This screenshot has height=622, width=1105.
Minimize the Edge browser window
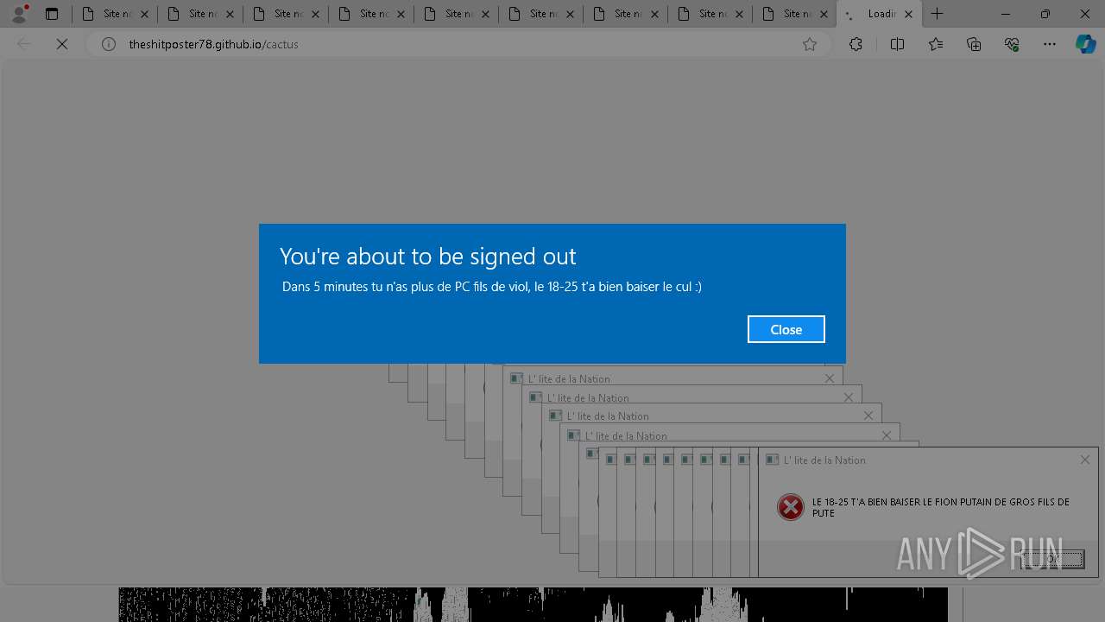pos(1006,14)
